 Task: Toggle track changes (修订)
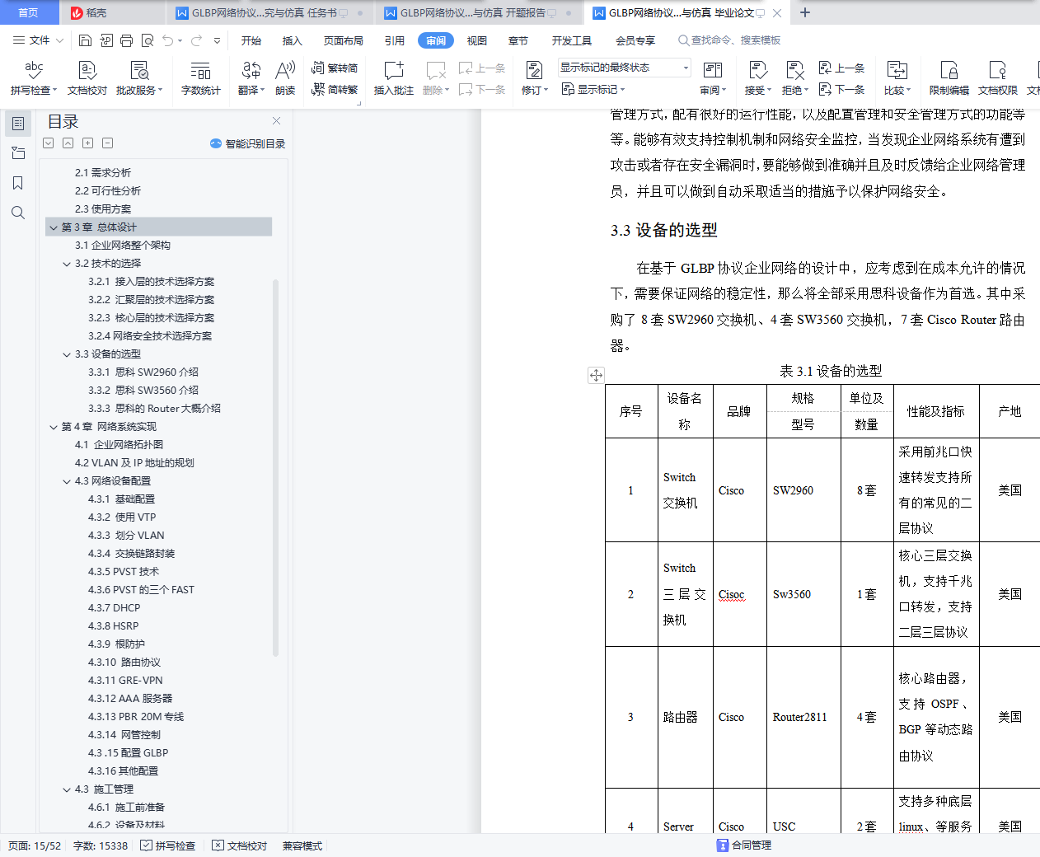(533, 78)
